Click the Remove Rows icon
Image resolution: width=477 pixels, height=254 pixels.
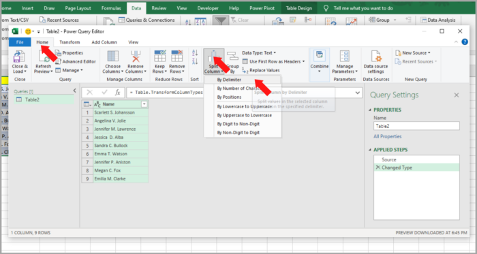pos(176,57)
